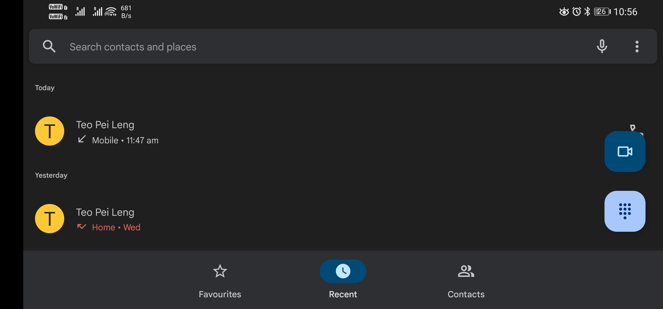Tap the battery indicator in status bar

coord(602,12)
